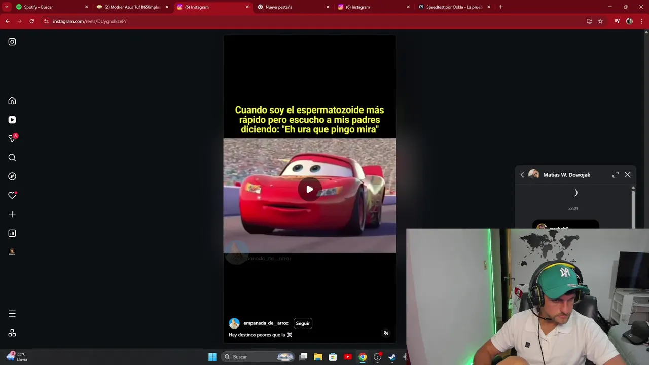Close the Matias W. Dowojak chat
This screenshot has height=365, width=649.
[x=628, y=175]
